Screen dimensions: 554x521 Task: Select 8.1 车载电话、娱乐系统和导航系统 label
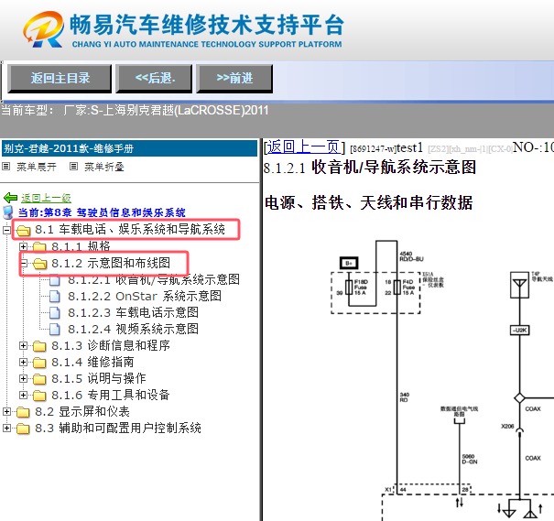[130, 230]
